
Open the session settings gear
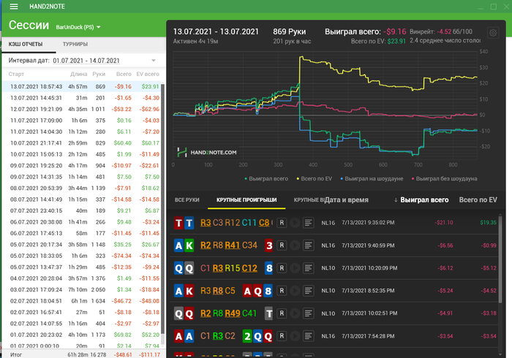point(493,33)
